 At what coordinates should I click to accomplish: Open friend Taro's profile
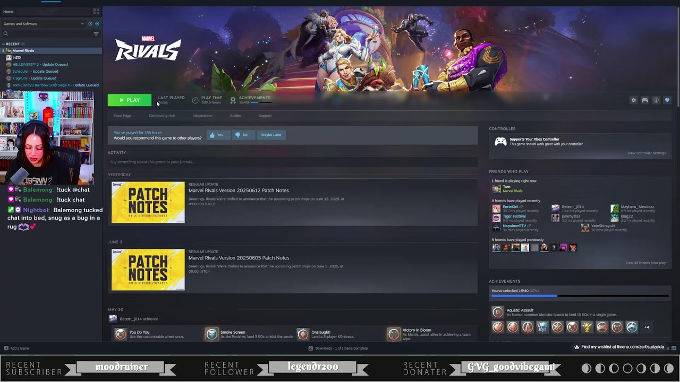[x=507, y=189]
